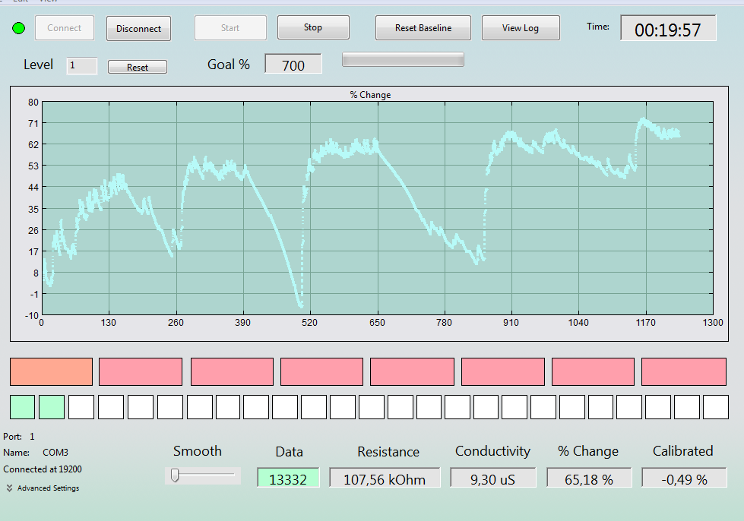Click the 'Goal %' label
The width and height of the screenshot is (744, 521).
point(229,65)
